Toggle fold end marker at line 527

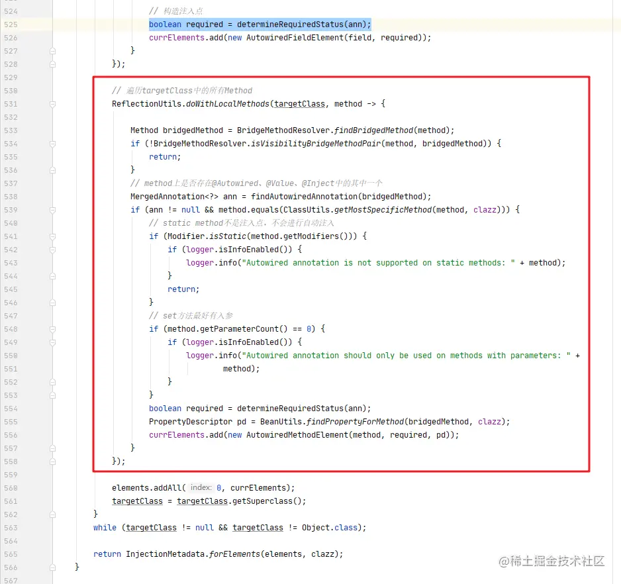(53, 51)
